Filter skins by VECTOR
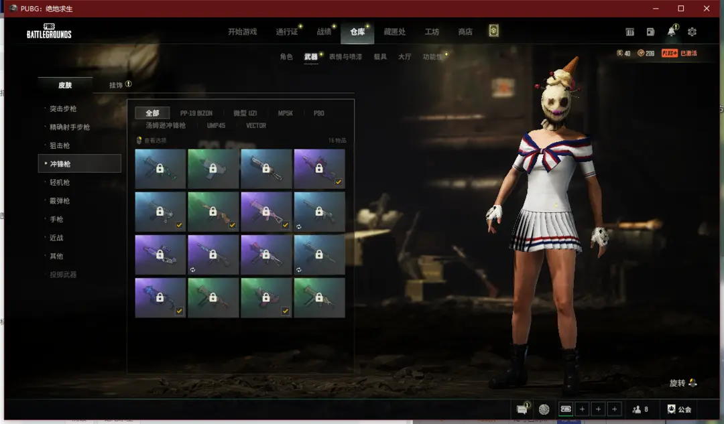The image size is (724, 424). click(256, 125)
